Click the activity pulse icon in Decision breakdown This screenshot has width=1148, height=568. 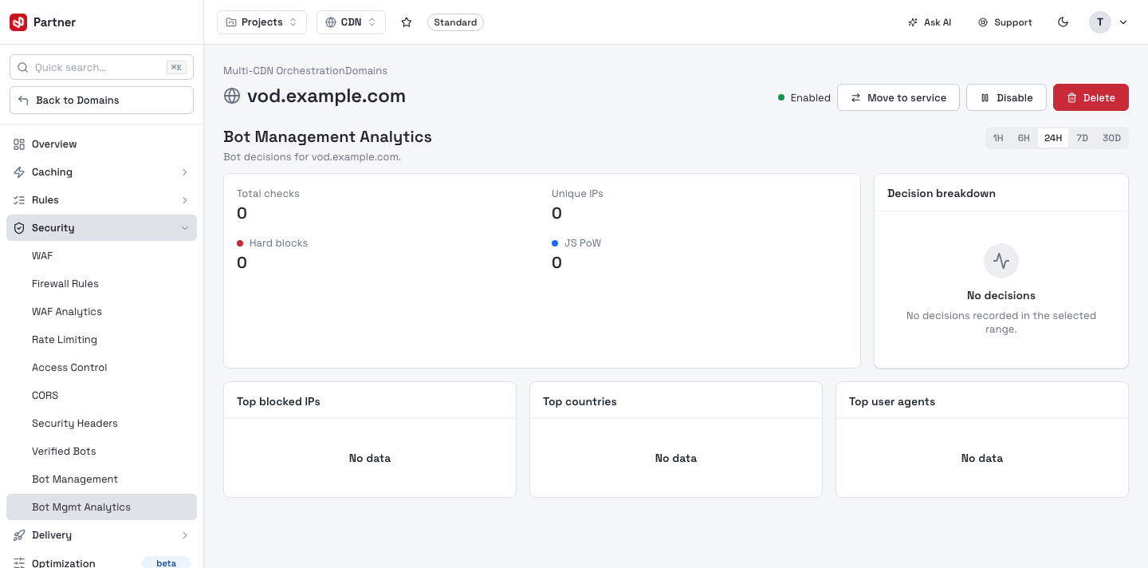pos(1001,261)
